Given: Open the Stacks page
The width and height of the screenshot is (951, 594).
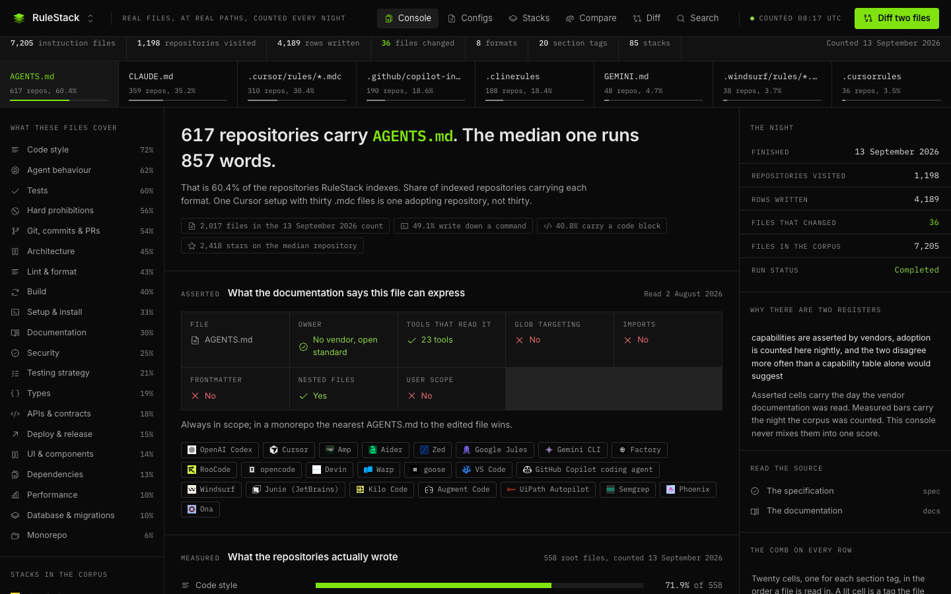Looking at the screenshot, I should click(x=529, y=18).
